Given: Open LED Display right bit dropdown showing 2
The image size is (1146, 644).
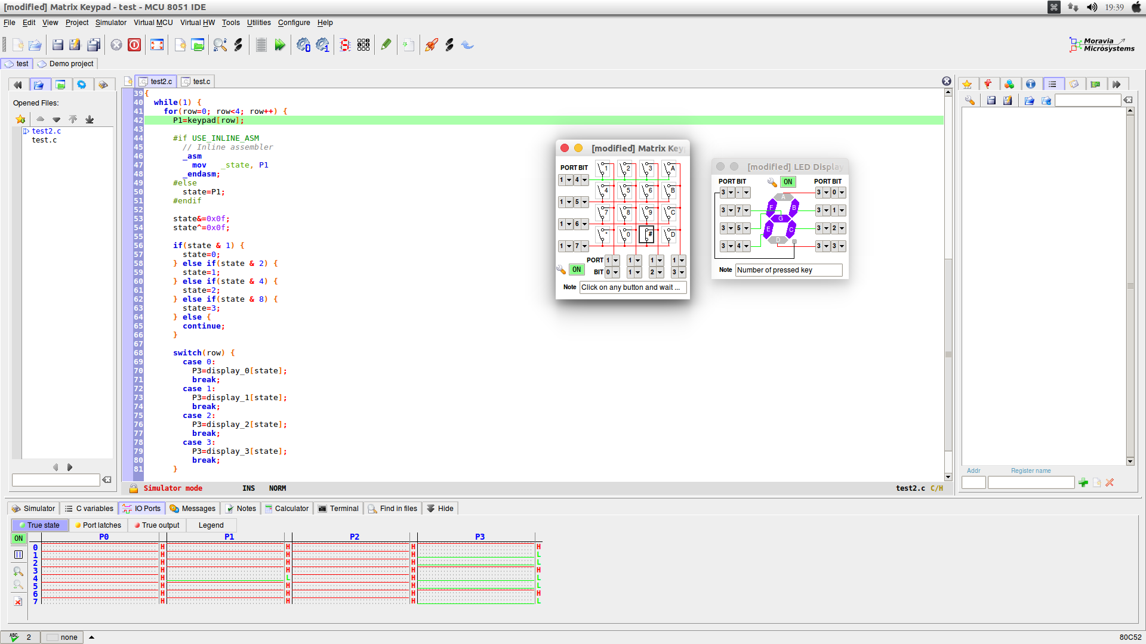Looking at the screenshot, I should (838, 228).
